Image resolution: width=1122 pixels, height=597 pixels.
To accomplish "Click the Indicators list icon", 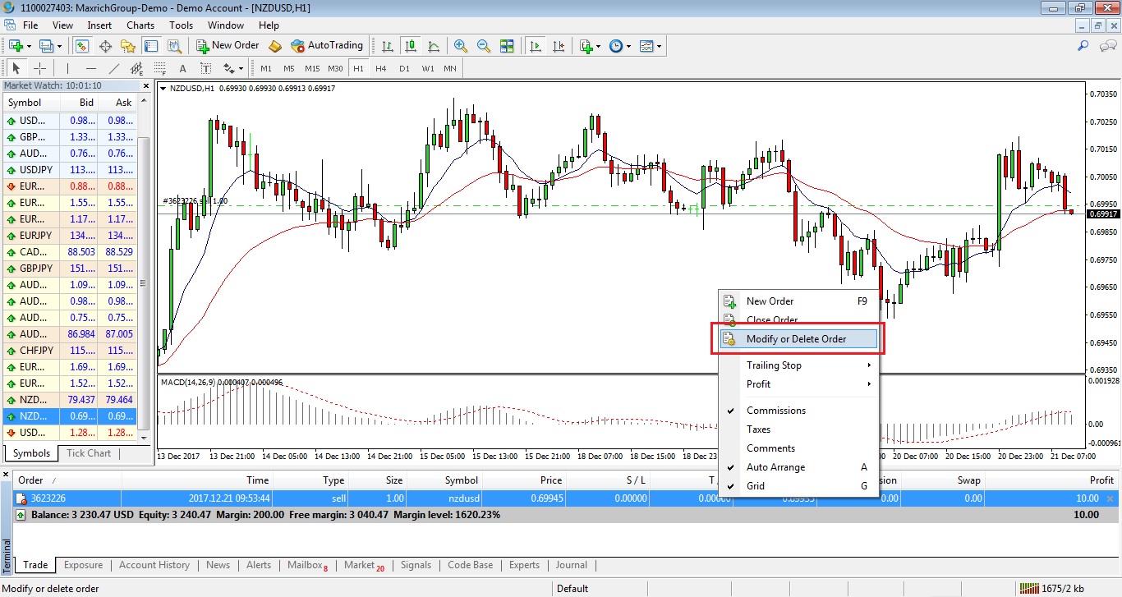I will [586, 46].
